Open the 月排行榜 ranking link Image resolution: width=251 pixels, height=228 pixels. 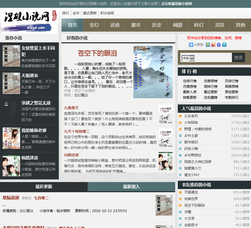pyautogui.click(x=232, y=81)
